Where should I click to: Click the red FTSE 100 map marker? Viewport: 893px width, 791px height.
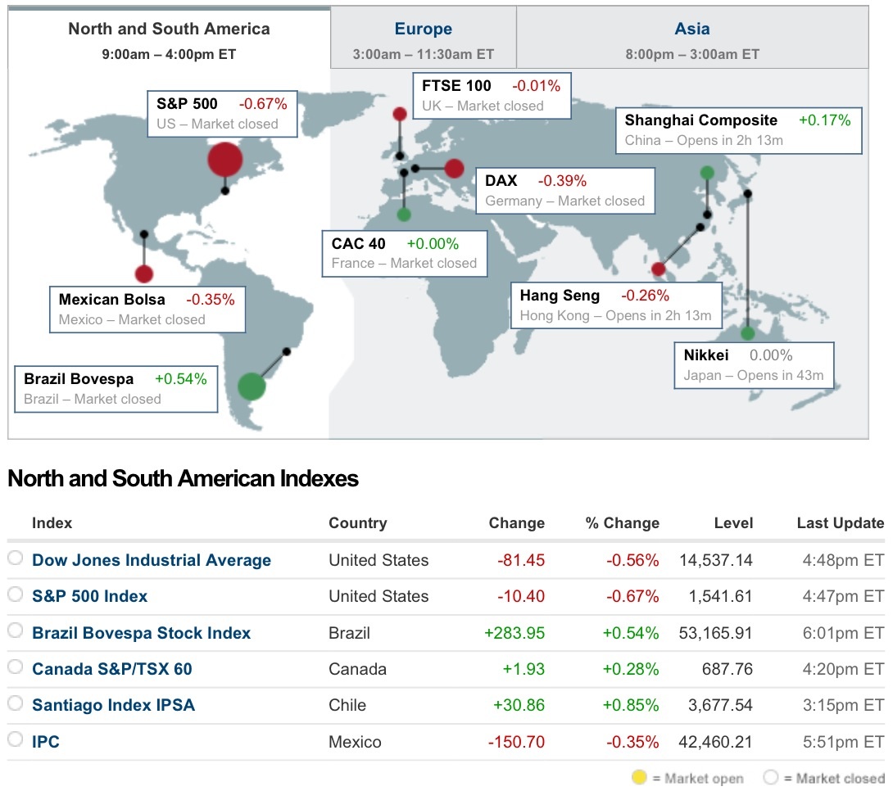pos(400,114)
